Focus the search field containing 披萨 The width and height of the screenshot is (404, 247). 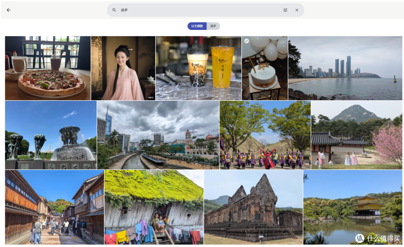pyautogui.click(x=205, y=10)
